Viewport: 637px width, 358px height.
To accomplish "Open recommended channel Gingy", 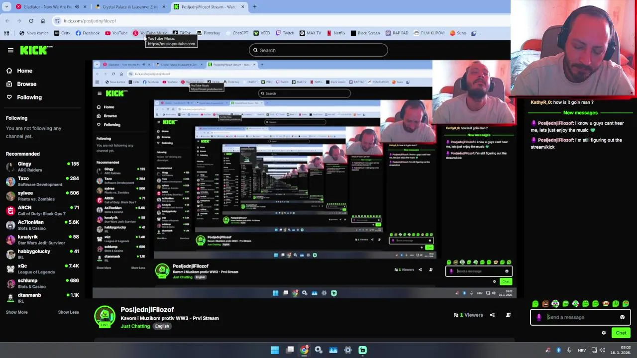I will pyautogui.click(x=42, y=167).
